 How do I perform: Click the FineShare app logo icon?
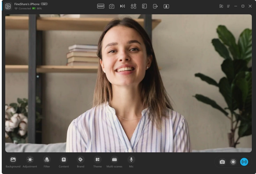[x=8, y=6]
